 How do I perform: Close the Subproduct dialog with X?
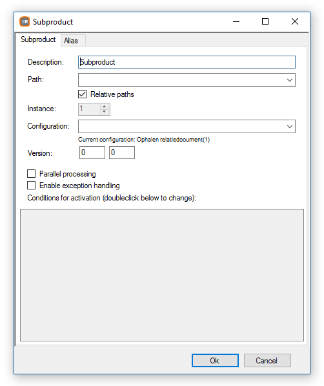coord(295,22)
